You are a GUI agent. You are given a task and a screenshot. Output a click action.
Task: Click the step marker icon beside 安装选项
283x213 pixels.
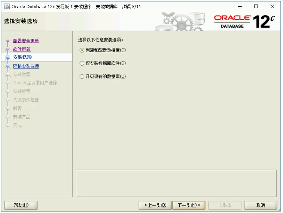pyautogui.click(x=8, y=57)
